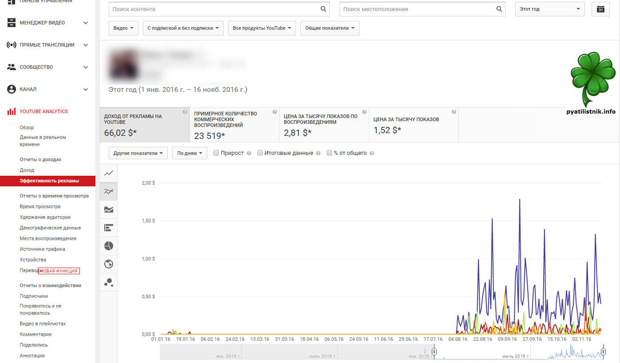
Task: Select the playback-based CPM tab
Action: pos(324,125)
